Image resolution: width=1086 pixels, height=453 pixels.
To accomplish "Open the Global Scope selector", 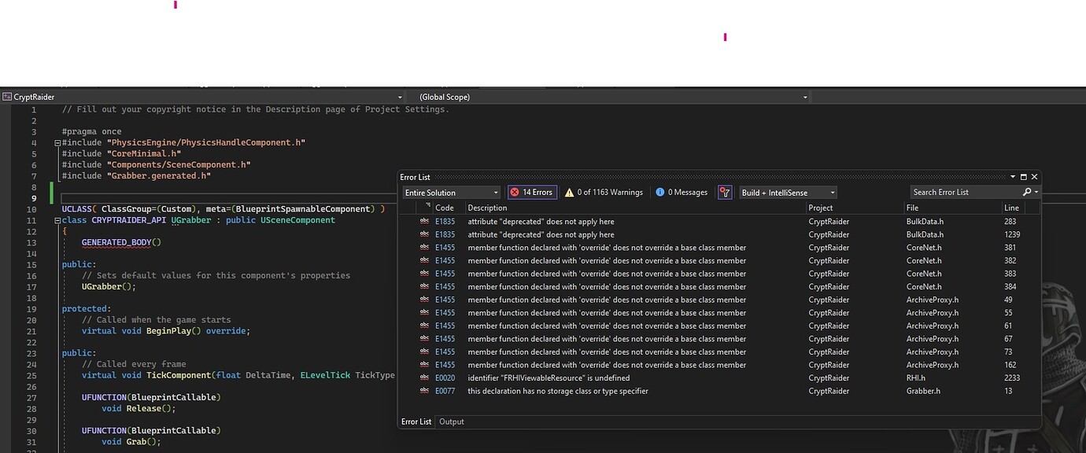I will (804, 96).
